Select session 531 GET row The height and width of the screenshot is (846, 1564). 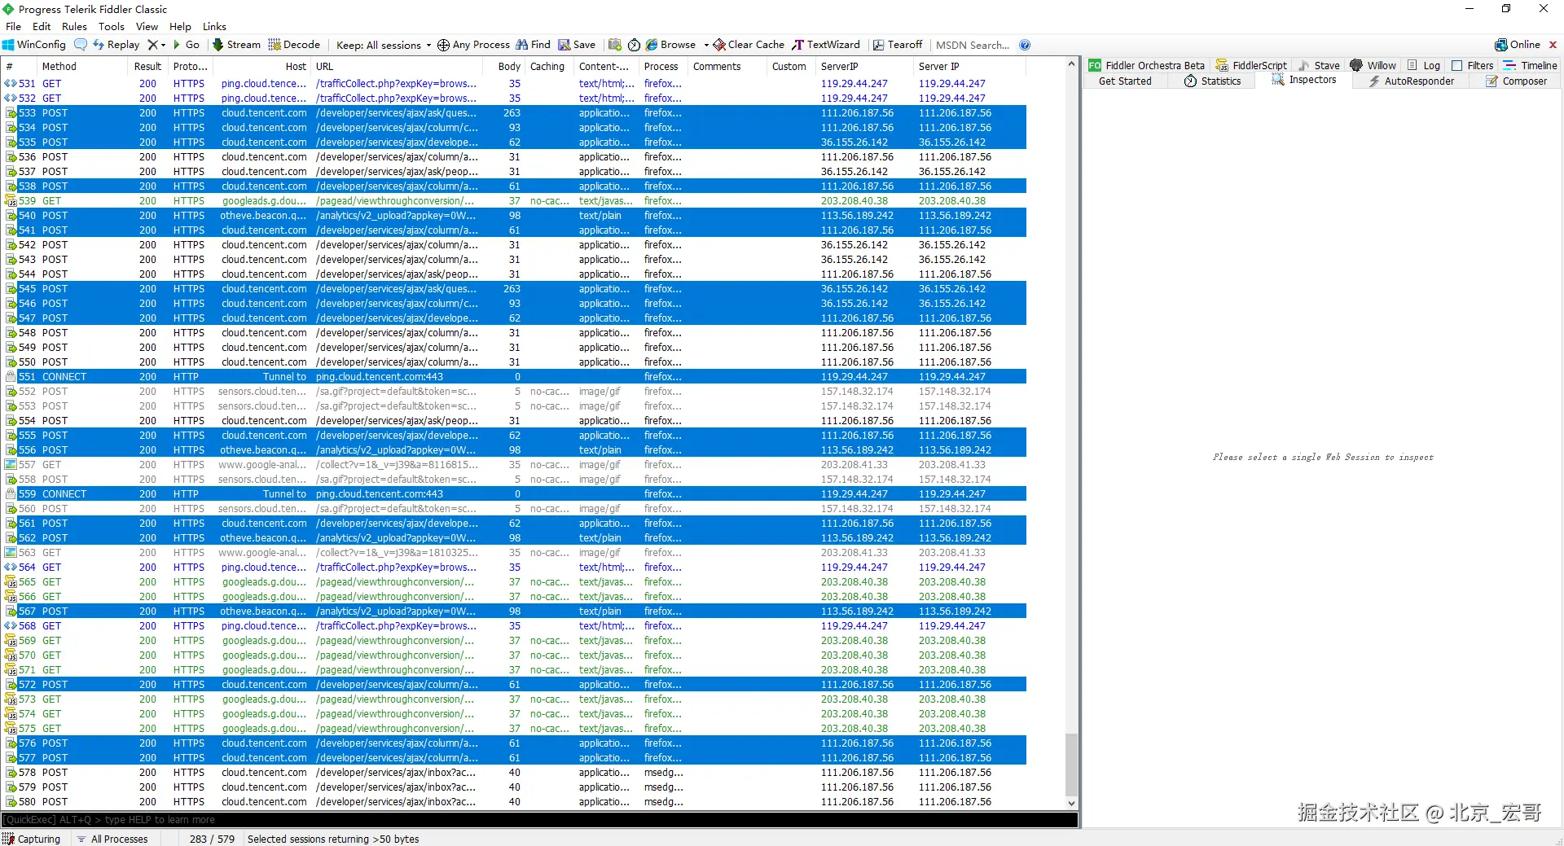click(x=515, y=84)
